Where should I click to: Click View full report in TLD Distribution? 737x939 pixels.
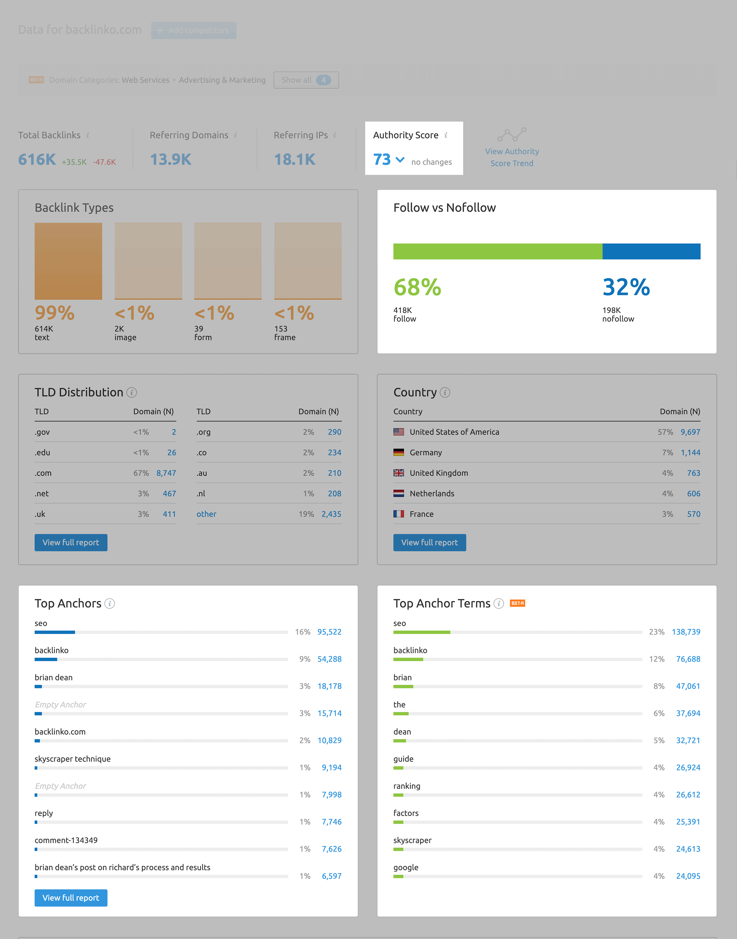(x=71, y=543)
